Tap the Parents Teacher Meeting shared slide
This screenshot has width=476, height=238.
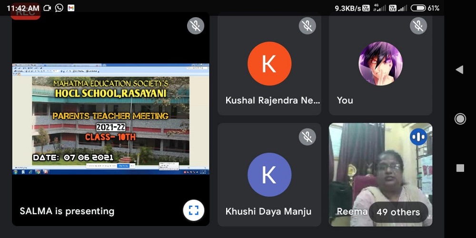[110, 119]
